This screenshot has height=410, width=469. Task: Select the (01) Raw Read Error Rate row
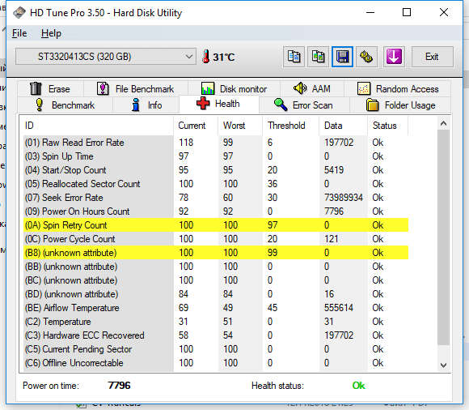pos(216,143)
